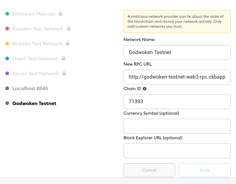The image size is (236, 184).
Task: Select the Godwoken Testnet network entry
Action: point(34,103)
